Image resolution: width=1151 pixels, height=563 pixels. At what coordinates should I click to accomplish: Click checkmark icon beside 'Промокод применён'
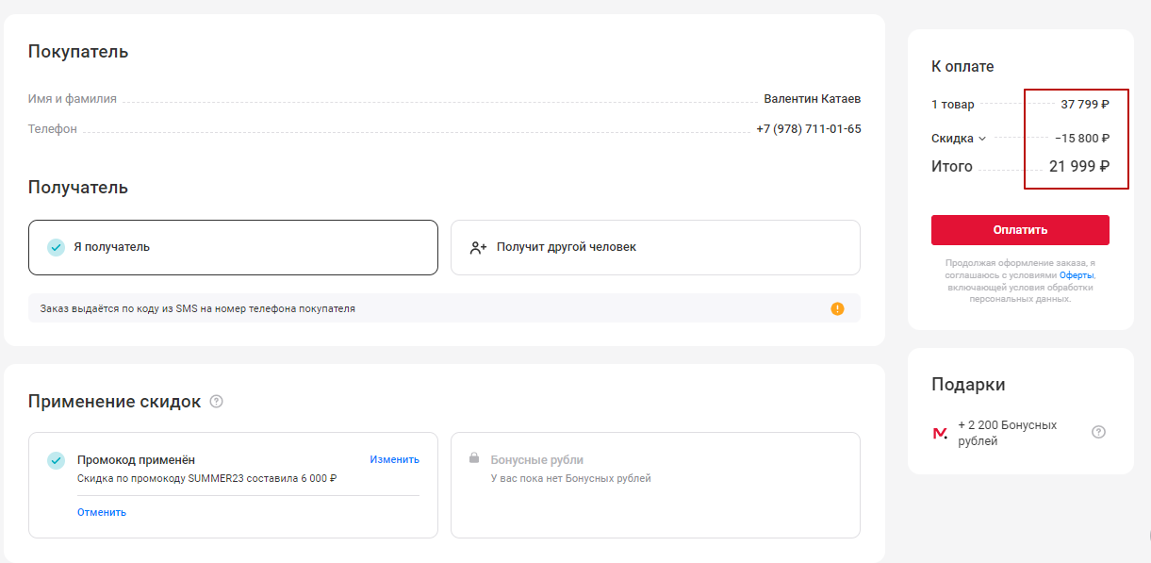pyautogui.click(x=57, y=460)
